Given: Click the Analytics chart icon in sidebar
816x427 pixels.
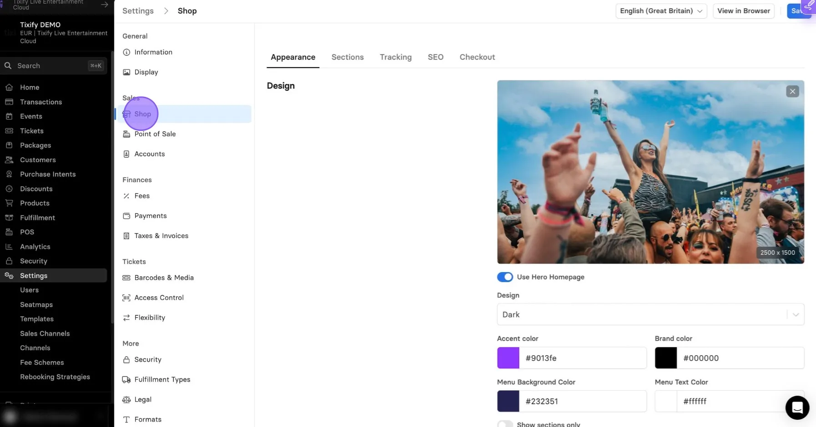Looking at the screenshot, I should (x=9, y=247).
